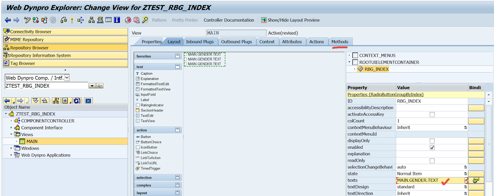Click the Tag Browser icon

point(6,63)
